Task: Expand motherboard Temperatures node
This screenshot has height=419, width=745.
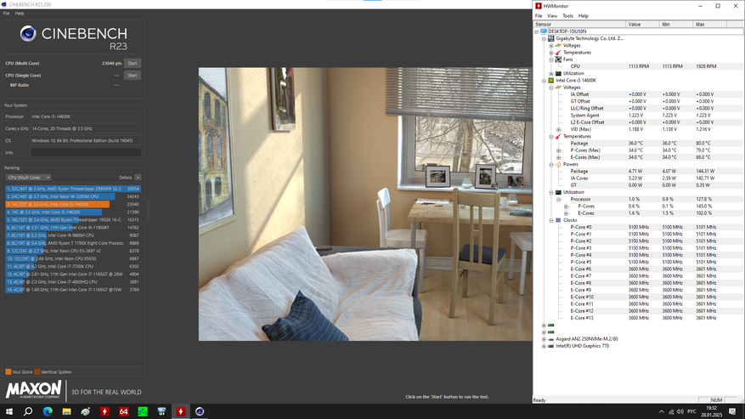Action: click(x=551, y=53)
